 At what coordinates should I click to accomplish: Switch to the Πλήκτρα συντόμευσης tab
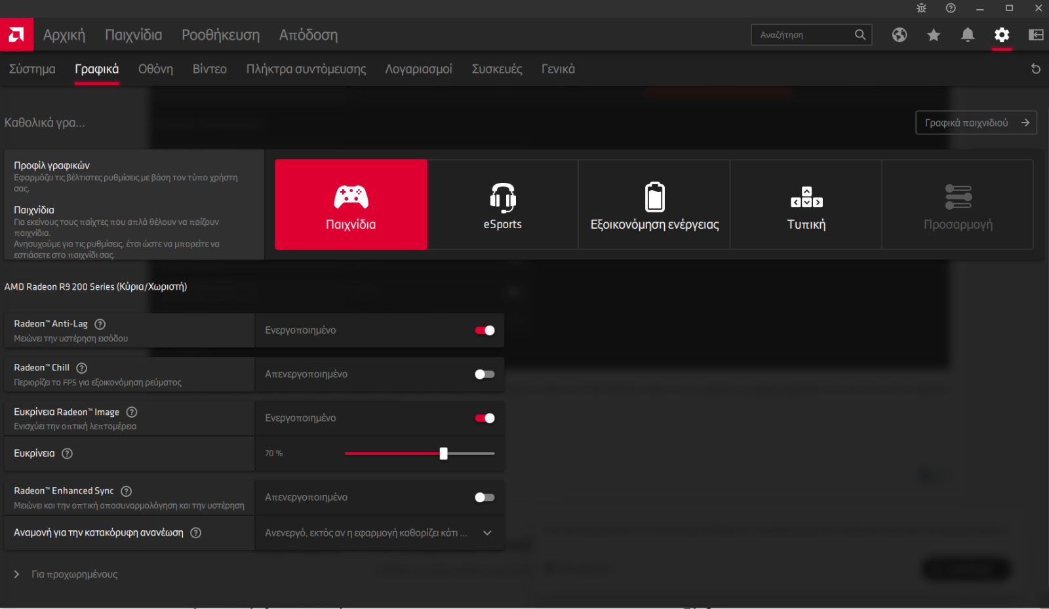pos(306,69)
